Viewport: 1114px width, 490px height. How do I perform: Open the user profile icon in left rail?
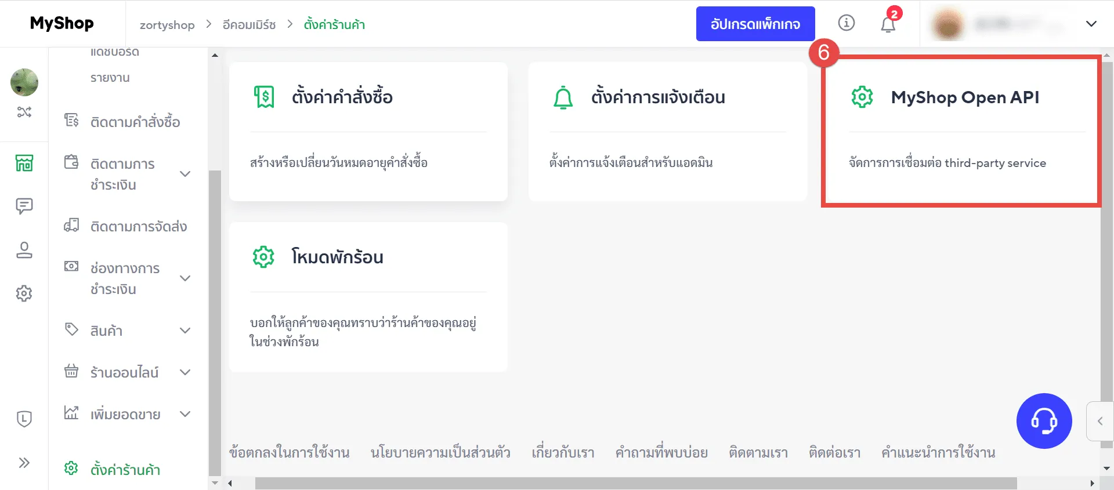click(x=24, y=250)
